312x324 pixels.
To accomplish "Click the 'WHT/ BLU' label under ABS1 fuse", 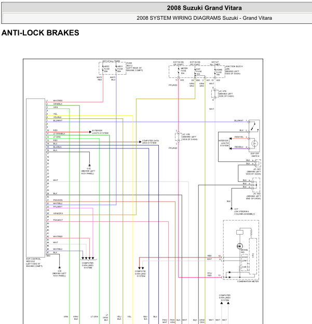I will 113,78.
